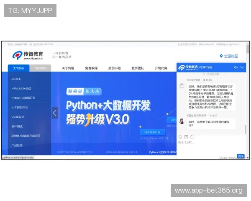Screen dimensions: 251x201
Task: Click the chat header 传智教育 logo
Action: coord(188,67)
